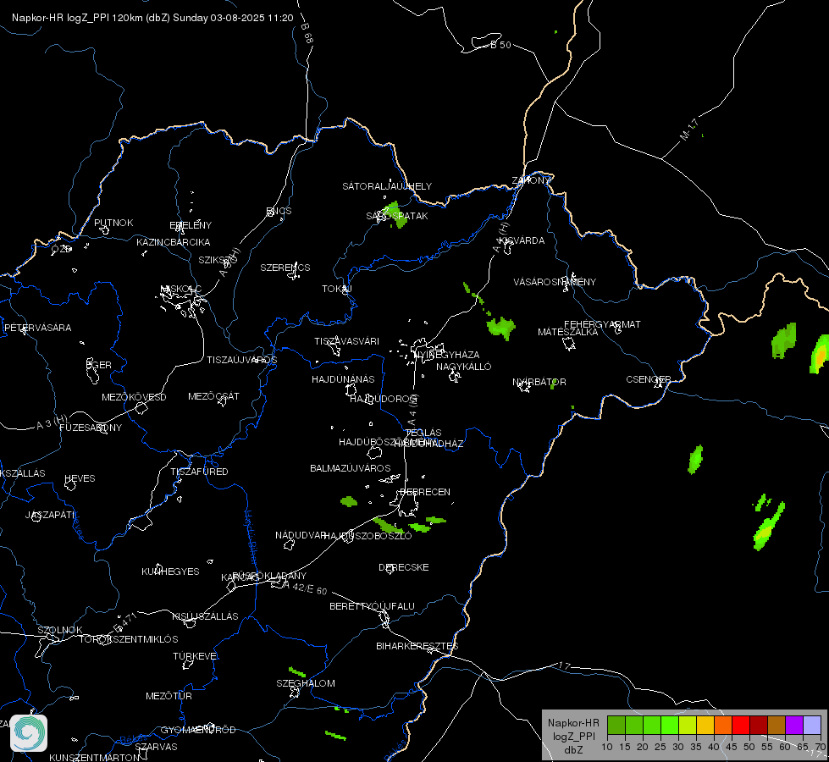
Task: Select the DERECSKE city label
Action: tap(403, 567)
